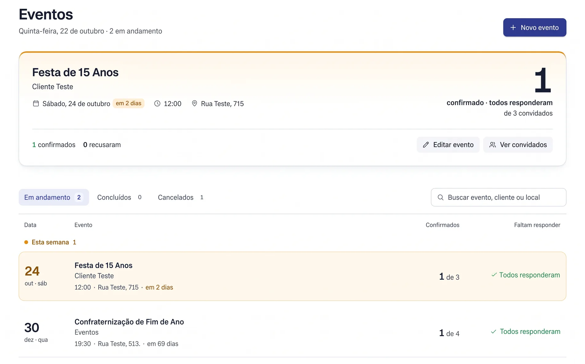Click the 'Confirmados' column header
This screenshot has width=585, height=364.
[x=442, y=225]
